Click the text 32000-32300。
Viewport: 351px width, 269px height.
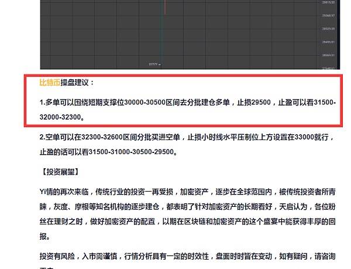click(x=62, y=117)
